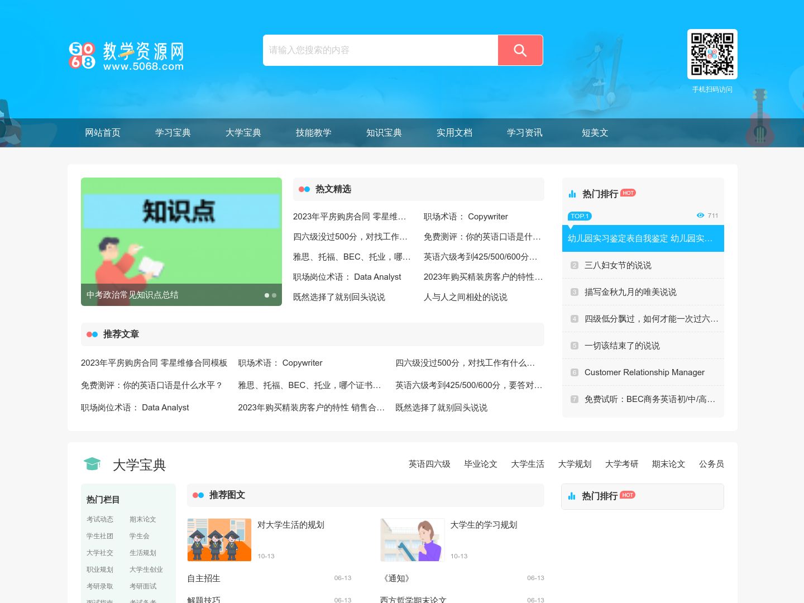Click rank badge 6 beside Customer Relationship Manager
Screen dimensions: 804x603
(574, 372)
